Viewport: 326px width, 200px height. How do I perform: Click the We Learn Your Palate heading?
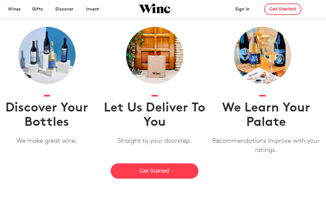pyautogui.click(x=266, y=114)
